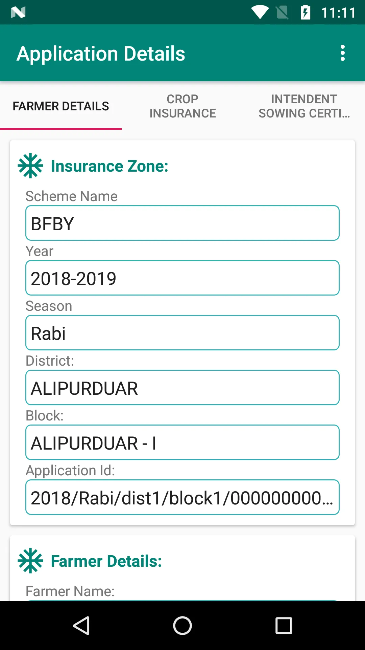
Task: Switch to the Farmer Details tab
Action: pos(61,106)
